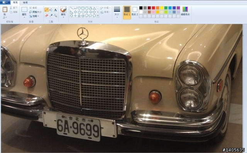Pick the purple color swatch

tap(178, 8)
